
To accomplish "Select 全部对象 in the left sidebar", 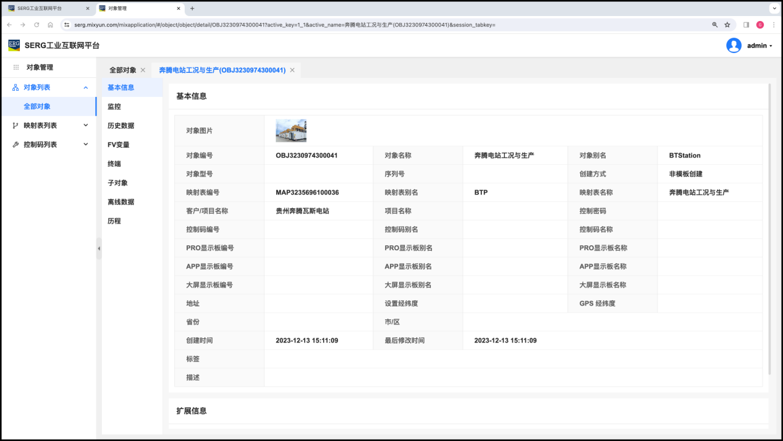I will 37,107.
